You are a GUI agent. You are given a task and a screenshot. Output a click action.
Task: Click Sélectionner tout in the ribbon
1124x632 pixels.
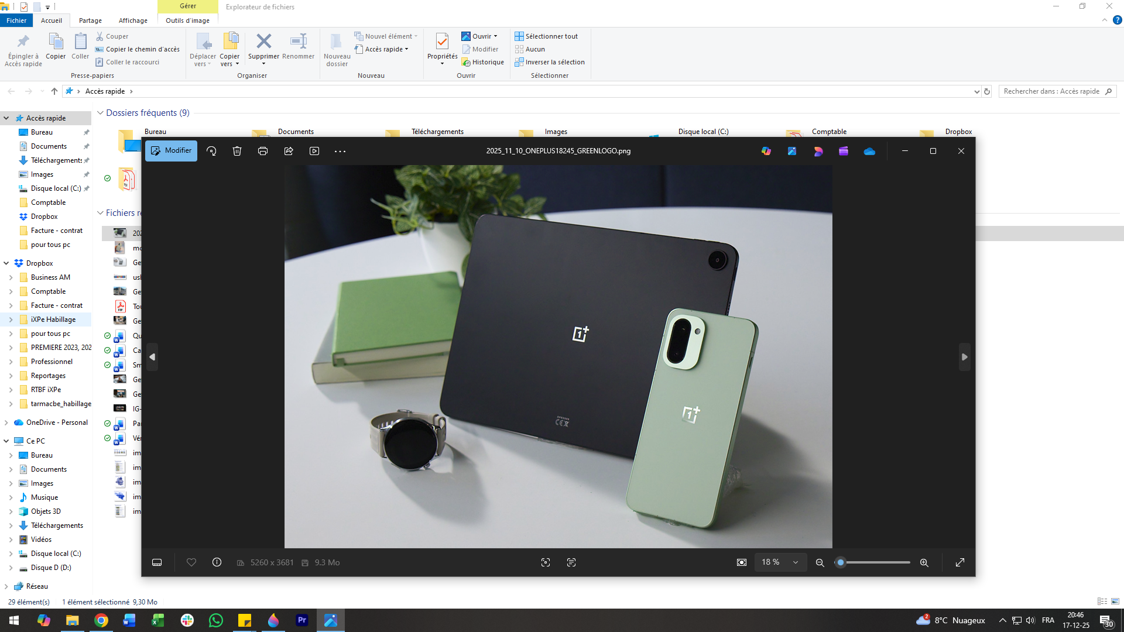[546, 36]
